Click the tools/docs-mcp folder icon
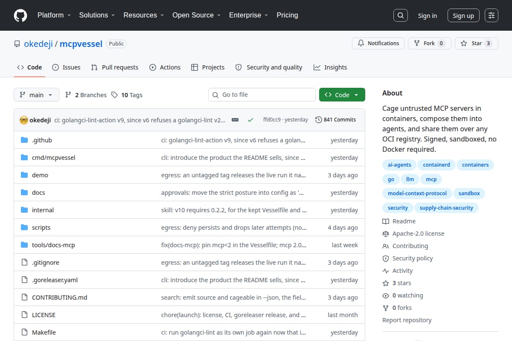The width and height of the screenshot is (512, 341). click(24, 245)
